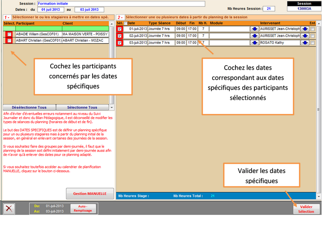Screen dimensions: 322x225
Task: Uncheck the selection box for 02-juil-2013
Action: (x=120, y=36)
